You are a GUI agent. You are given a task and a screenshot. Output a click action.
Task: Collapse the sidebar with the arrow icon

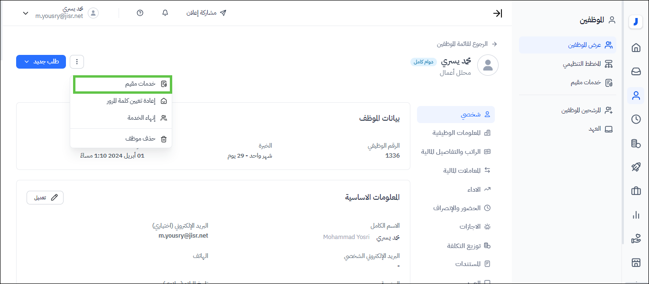497,13
